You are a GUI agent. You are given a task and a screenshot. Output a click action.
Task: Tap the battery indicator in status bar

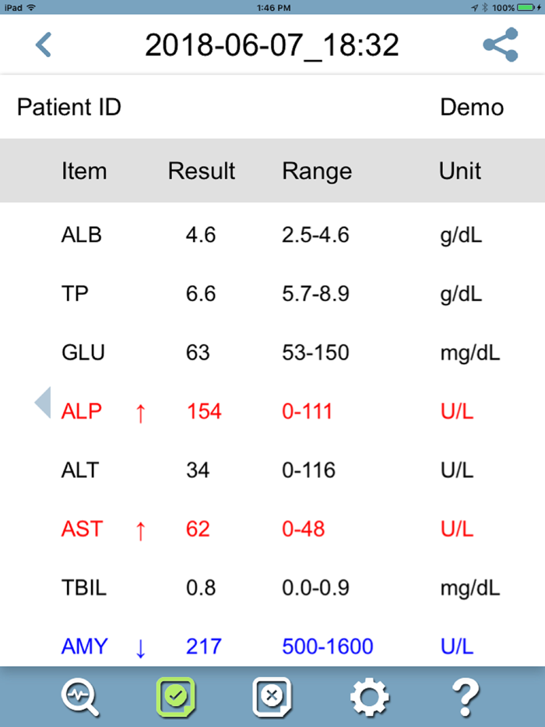click(x=524, y=7)
